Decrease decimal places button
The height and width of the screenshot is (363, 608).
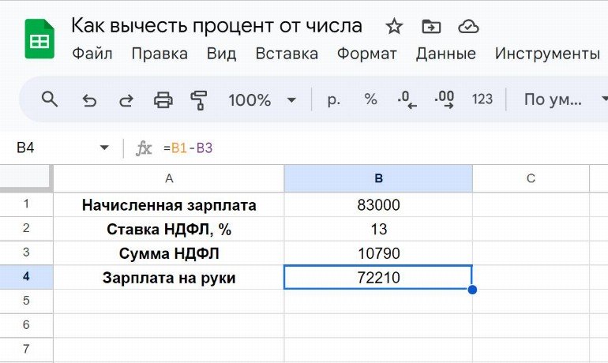[x=407, y=99]
